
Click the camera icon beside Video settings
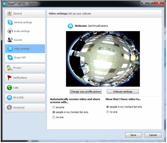point(10,49)
